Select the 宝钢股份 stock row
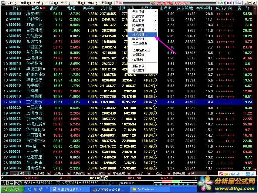This screenshot has height=193, width=258. pyautogui.click(x=127, y=102)
